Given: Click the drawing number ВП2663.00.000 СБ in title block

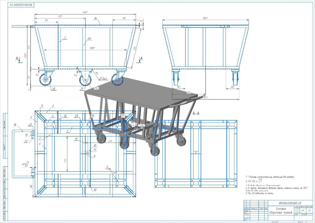Looking at the screenshot, I should pyautogui.click(x=290, y=203).
